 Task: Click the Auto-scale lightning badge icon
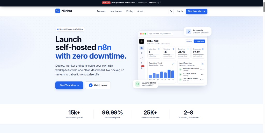[189, 31]
